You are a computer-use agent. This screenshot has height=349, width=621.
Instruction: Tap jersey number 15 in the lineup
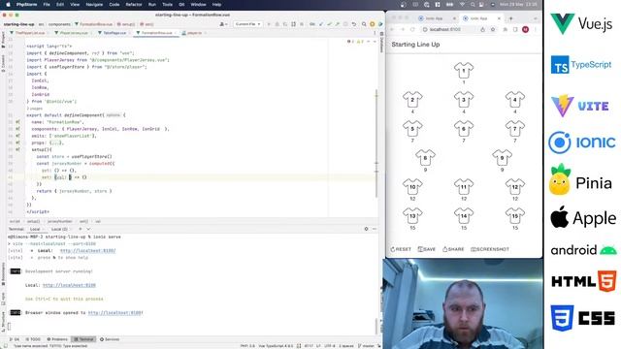point(515,216)
